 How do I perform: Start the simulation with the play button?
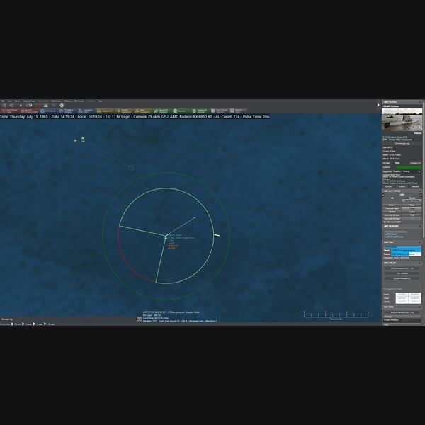(21, 106)
